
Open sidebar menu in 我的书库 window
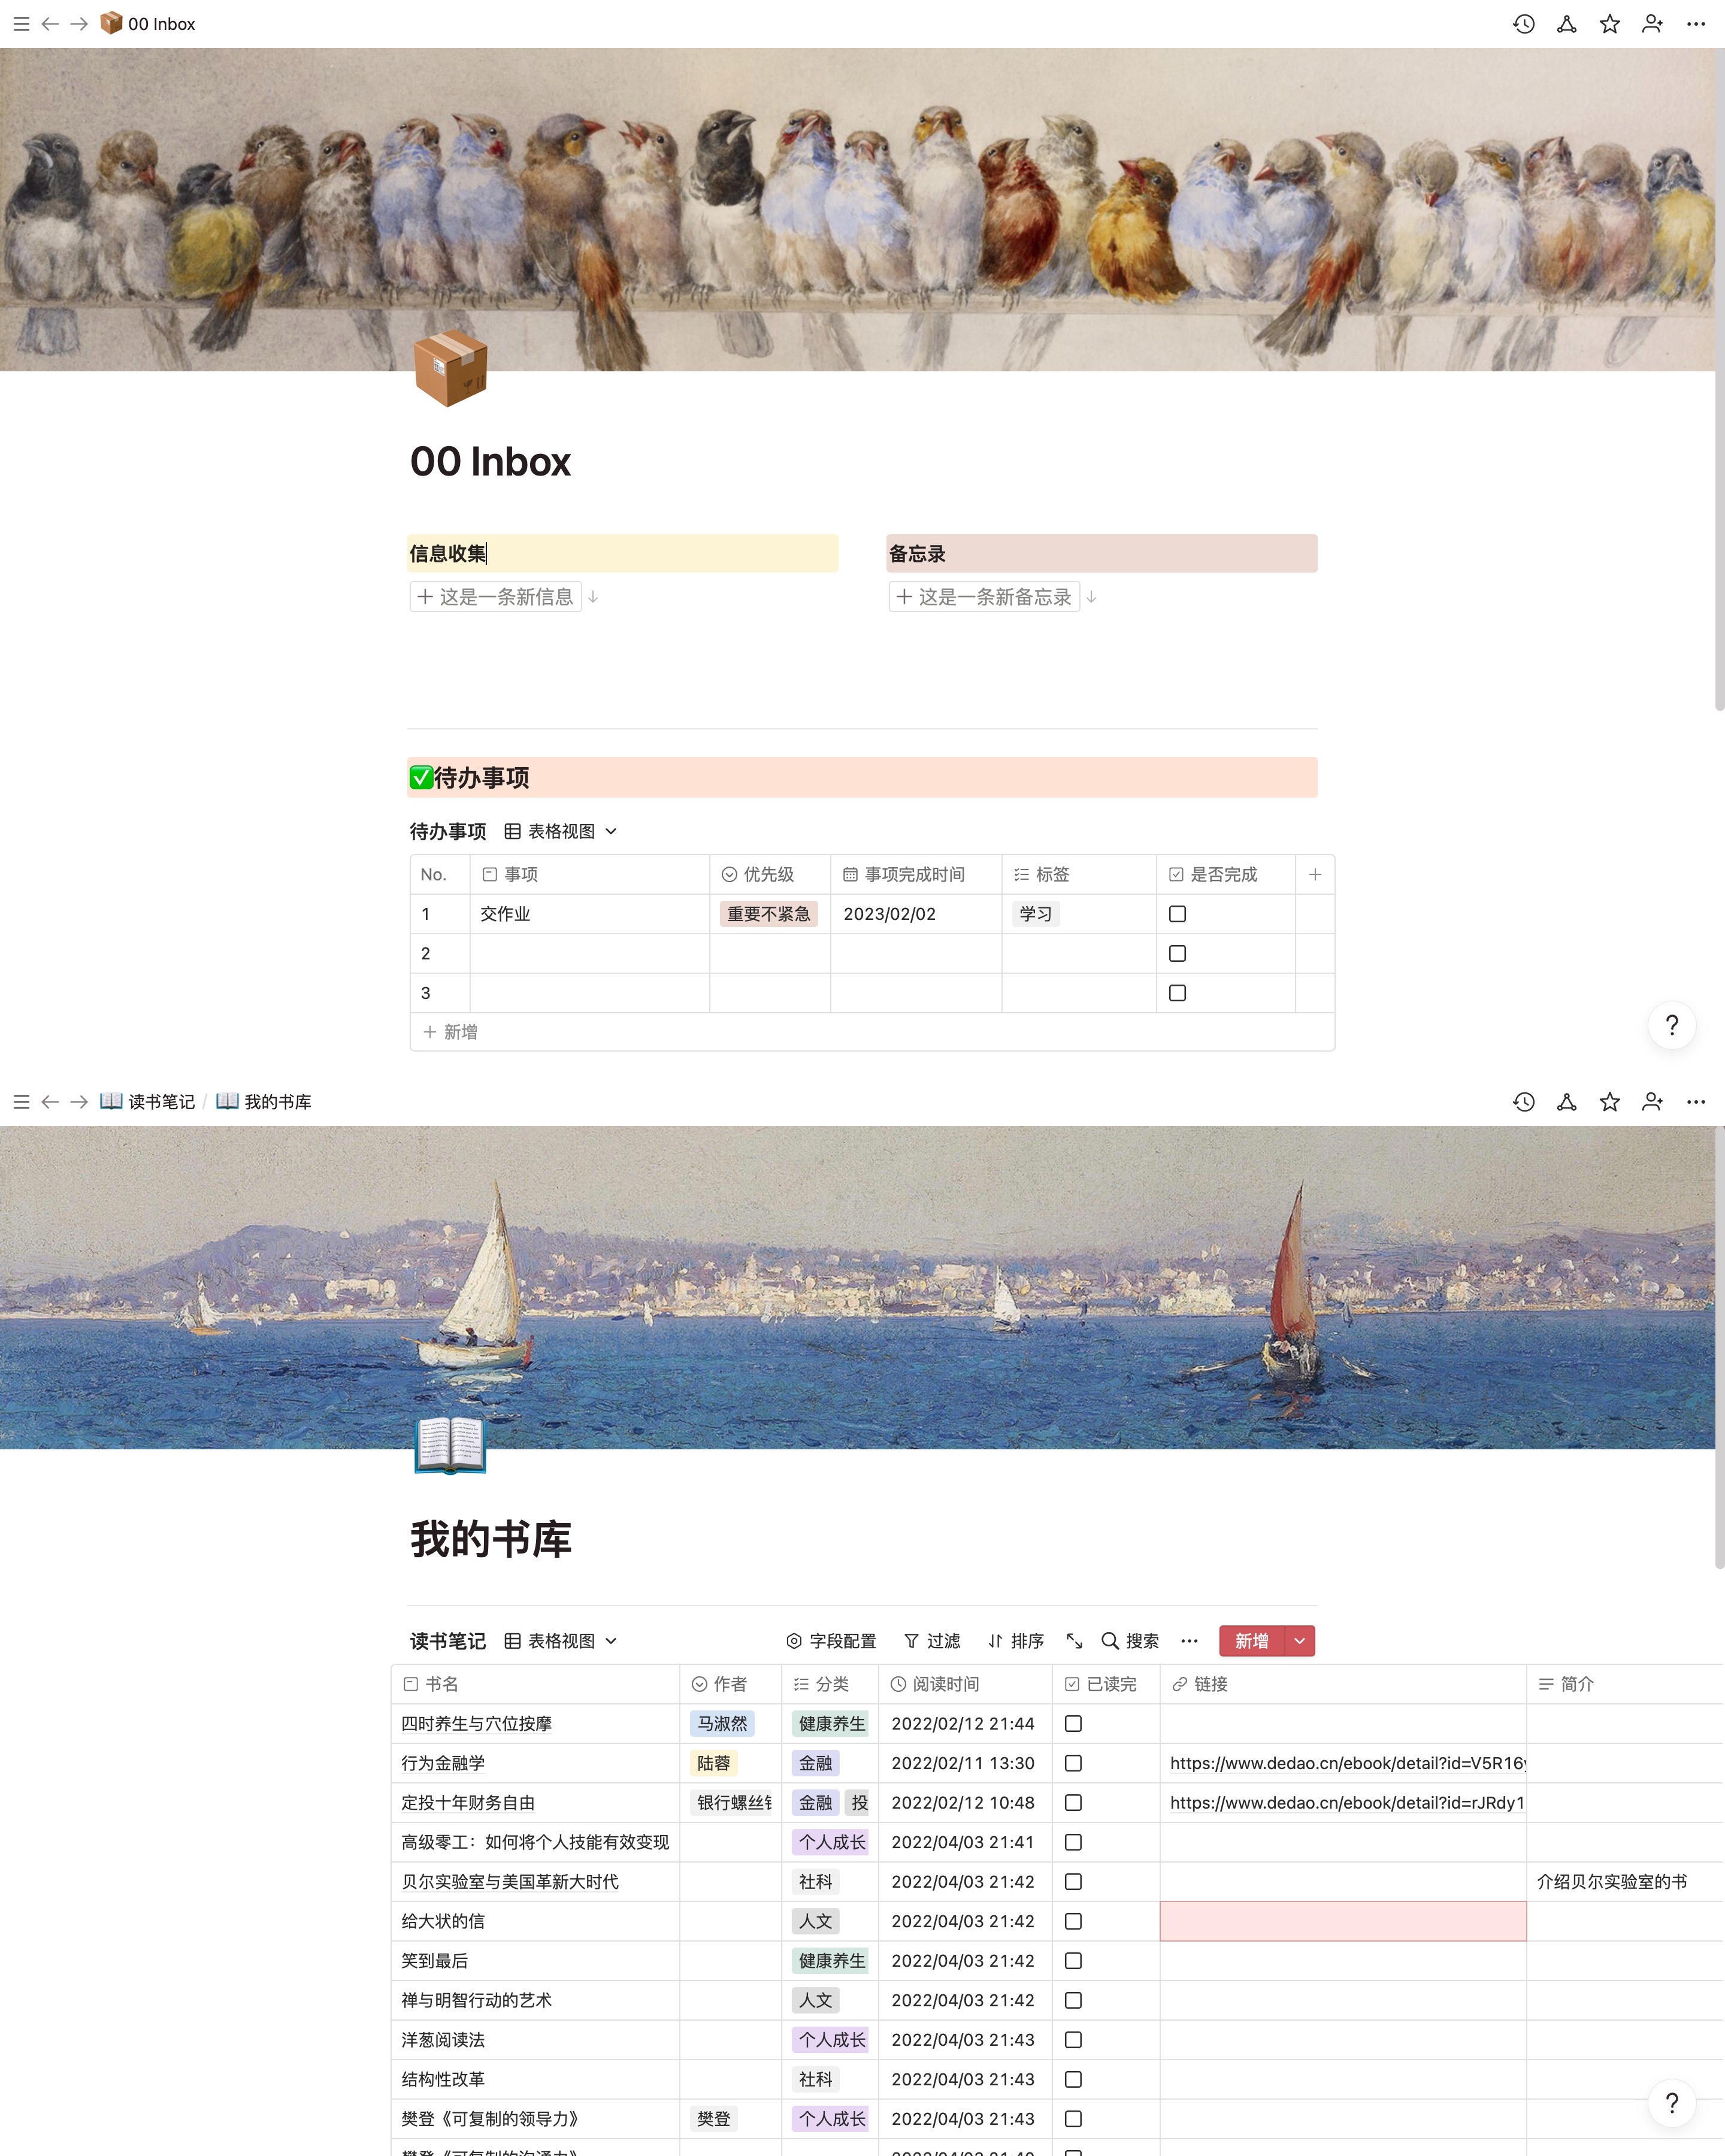[x=21, y=1102]
